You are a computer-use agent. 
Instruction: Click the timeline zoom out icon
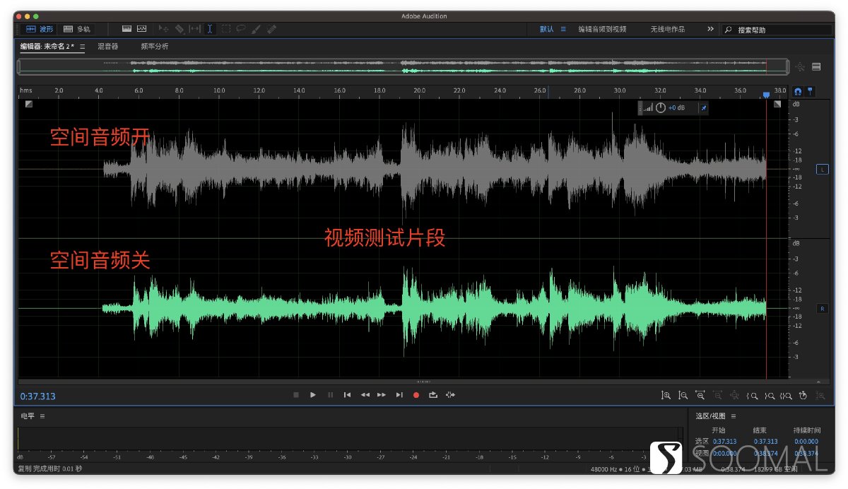click(717, 395)
